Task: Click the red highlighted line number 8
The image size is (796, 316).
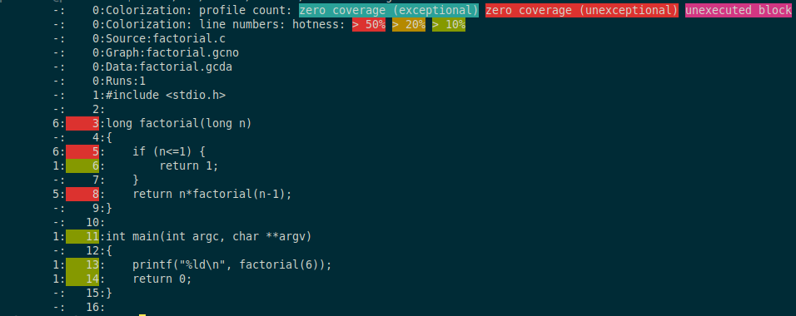Action: [82, 195]
